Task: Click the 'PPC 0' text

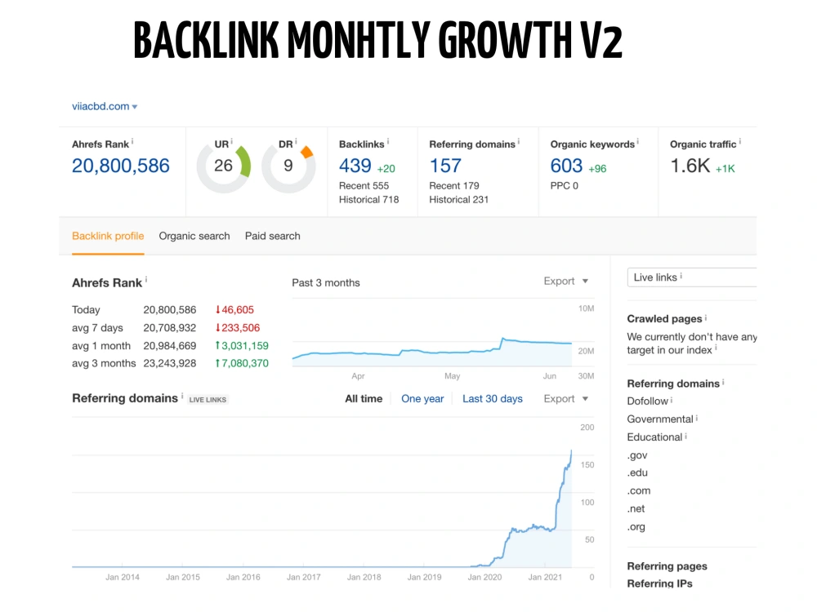Action: click(565, 186)
